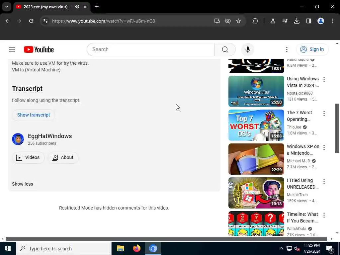
Task: Toggle the browser side panel
Action: [308, 21]
